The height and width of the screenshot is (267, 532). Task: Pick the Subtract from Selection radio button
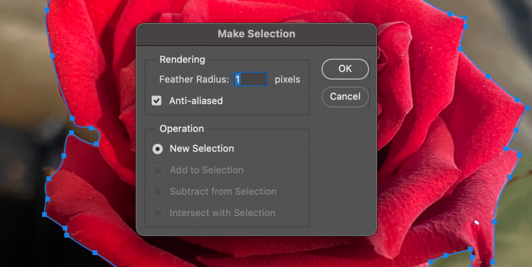157,192
